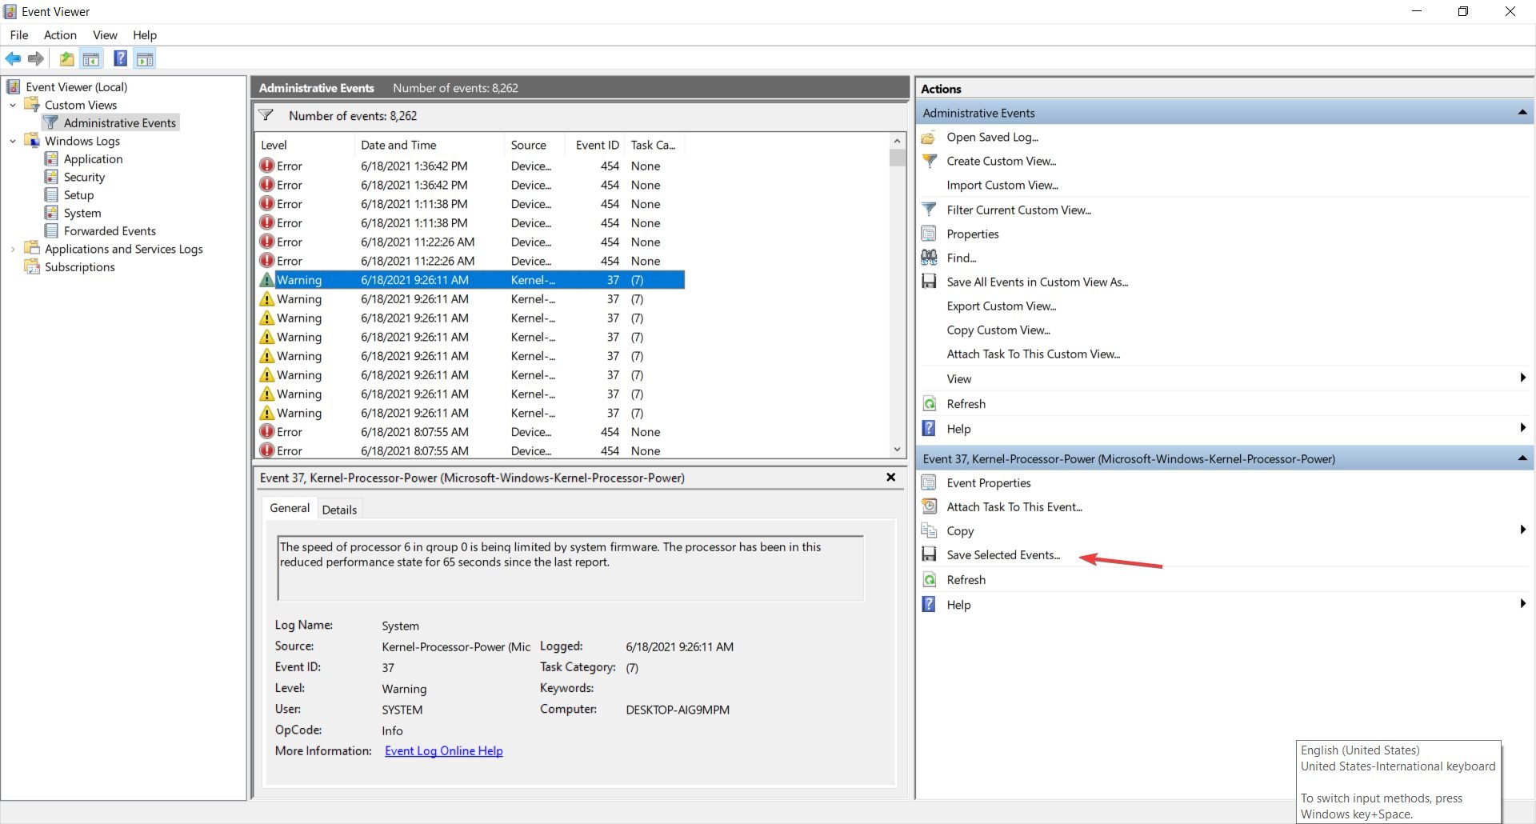Click the top Refresh action
Image resolution: width=1536 pixels, height=824 pixels.
click(966, 404)
